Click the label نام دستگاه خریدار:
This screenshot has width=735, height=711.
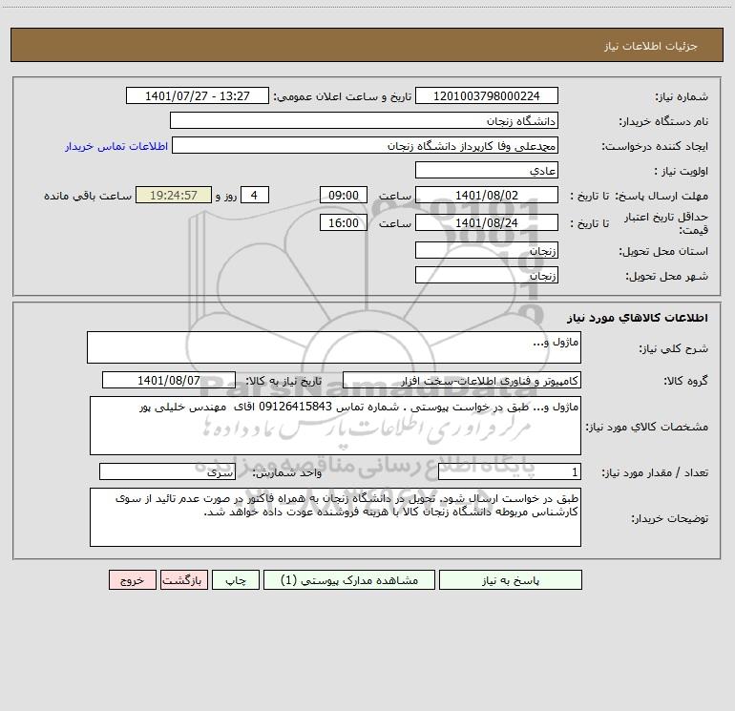tap(663, 121)
